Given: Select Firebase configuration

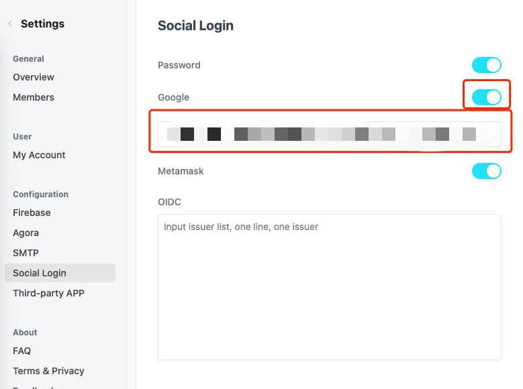Looking at the screenshot, I should pos(32,213).
